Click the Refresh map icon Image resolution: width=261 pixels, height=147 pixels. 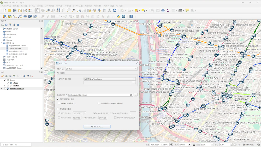[115, 10]
